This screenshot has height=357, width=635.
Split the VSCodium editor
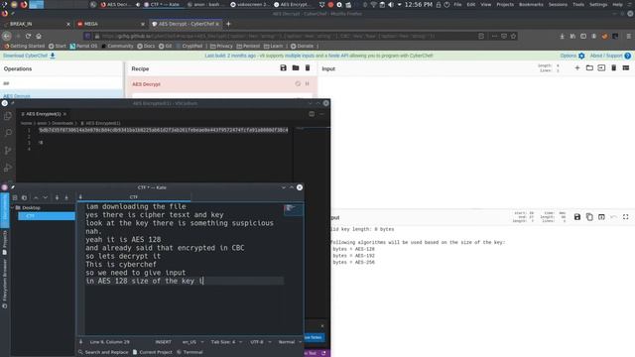tap(312, 114)
